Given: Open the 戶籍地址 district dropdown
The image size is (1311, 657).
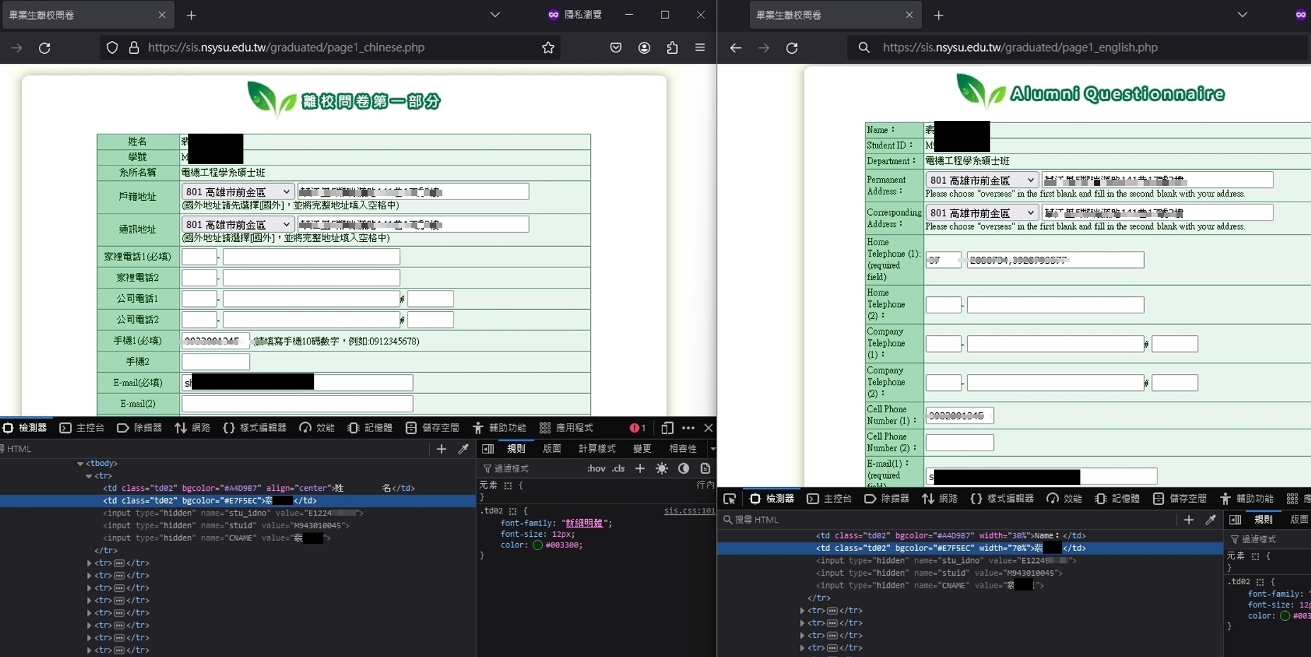Looking at the screenshot, I should pos(238,192).
